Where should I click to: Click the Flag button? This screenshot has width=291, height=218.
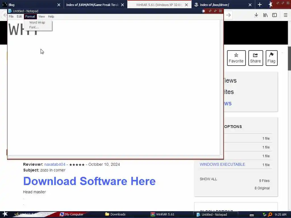tap(271, 58)
